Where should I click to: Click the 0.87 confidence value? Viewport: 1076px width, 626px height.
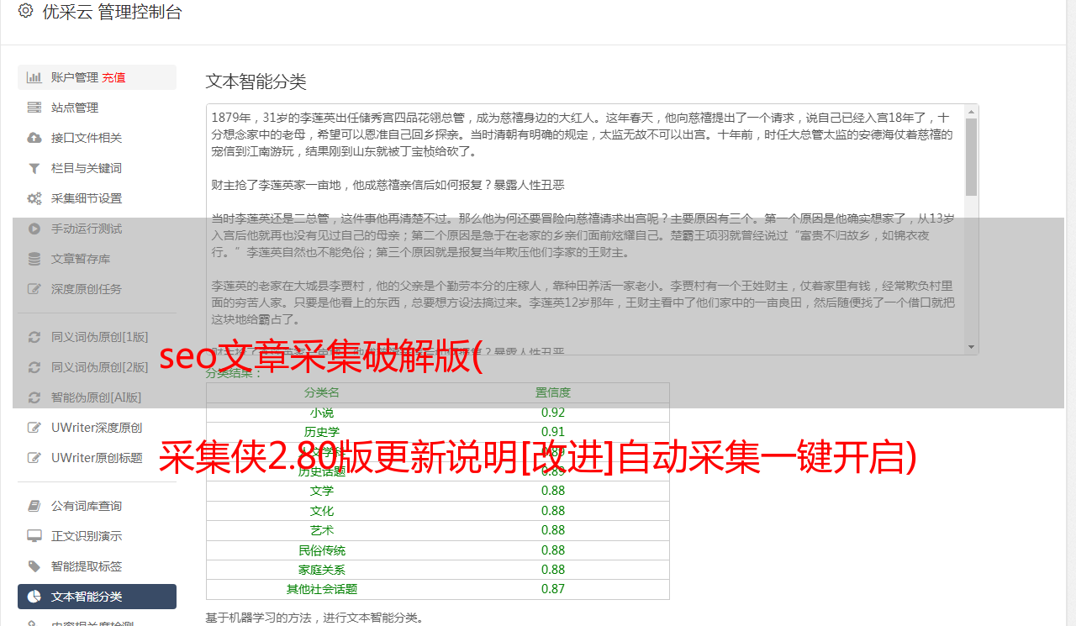tap(553, 589)
